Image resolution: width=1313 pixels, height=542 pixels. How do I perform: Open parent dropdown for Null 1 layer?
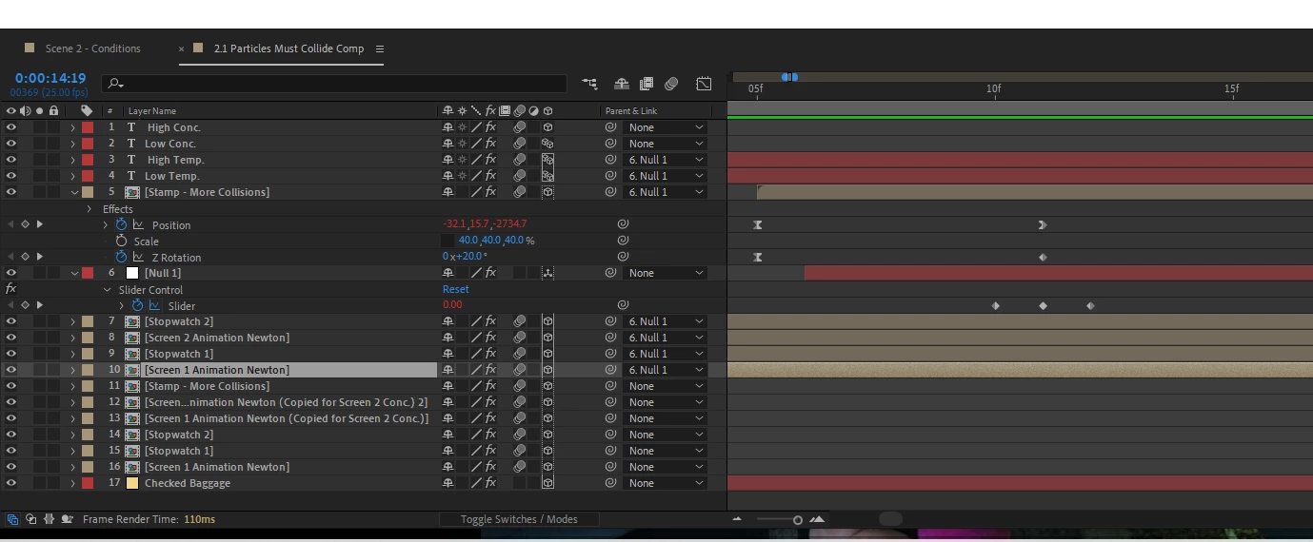click(665, 273)
